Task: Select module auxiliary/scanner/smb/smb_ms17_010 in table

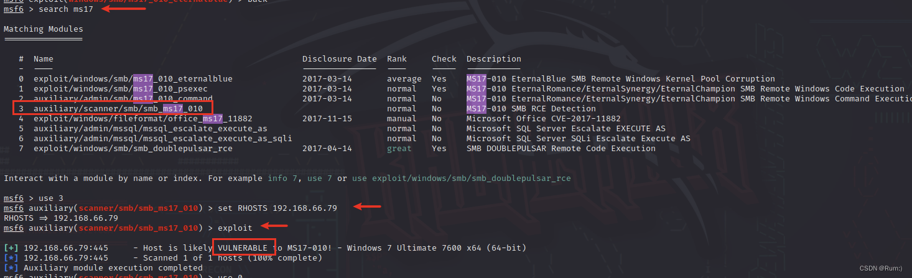Action: (118, 109)
